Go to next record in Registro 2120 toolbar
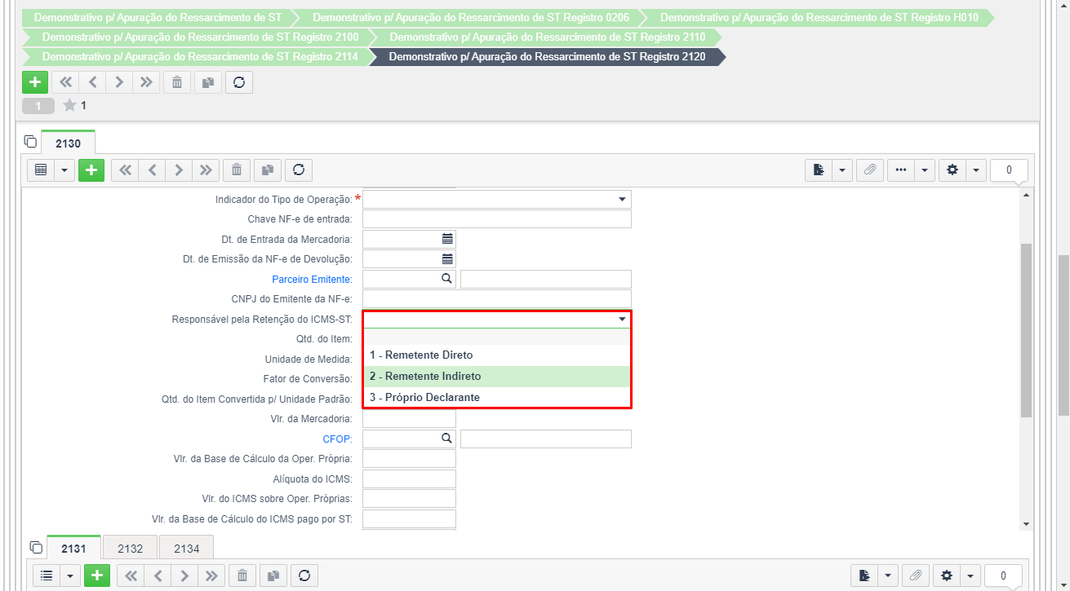 (119, 82)
